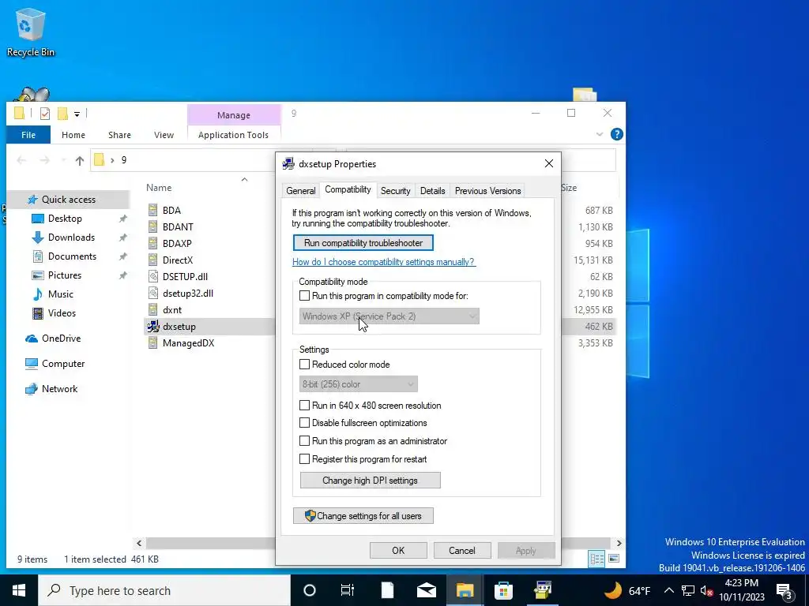Click Change high DPI settings button
The height and width of the screenshot is (606, 809).
371,481
